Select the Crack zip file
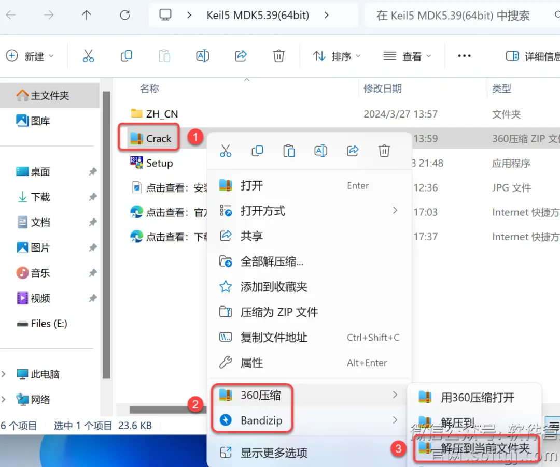Screen dimensions: 560x467 150,138
